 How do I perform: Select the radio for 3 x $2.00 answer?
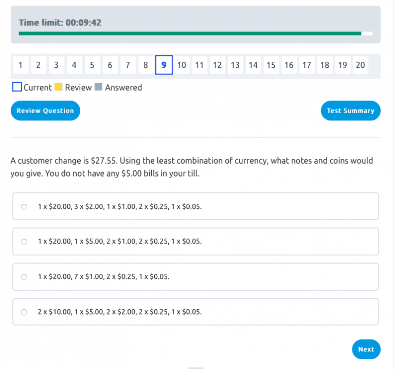coord(24,207)
